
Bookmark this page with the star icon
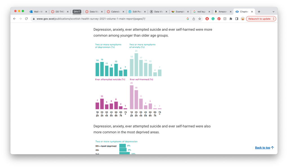(x=200, y=19)
